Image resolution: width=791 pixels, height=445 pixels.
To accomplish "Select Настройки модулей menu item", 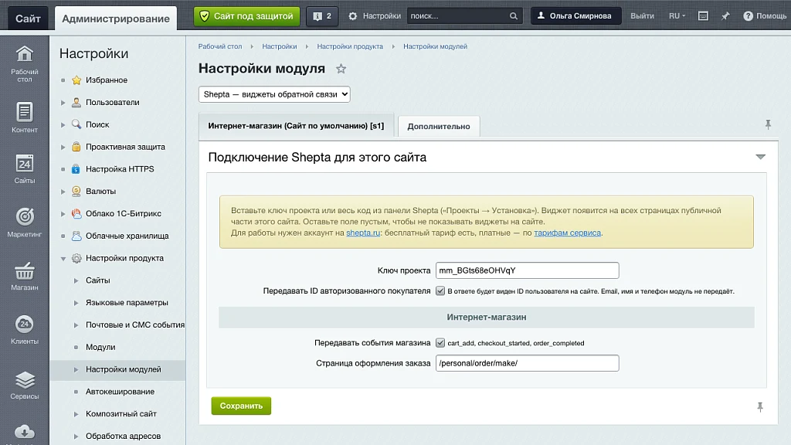I will 124,369.
